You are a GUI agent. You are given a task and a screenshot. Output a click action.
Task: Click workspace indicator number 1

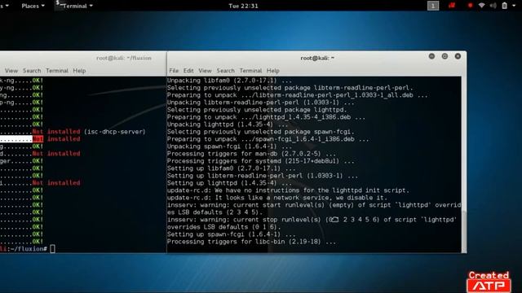coord(433,6)
